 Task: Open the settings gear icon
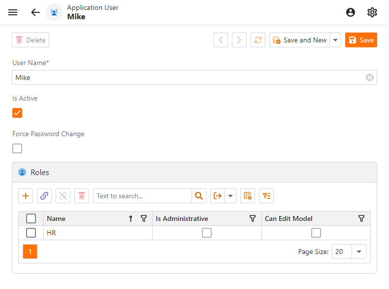[372, 12]
